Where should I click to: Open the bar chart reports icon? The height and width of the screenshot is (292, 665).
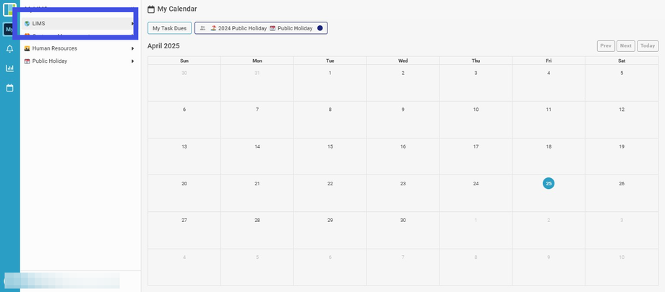(9, 68)
